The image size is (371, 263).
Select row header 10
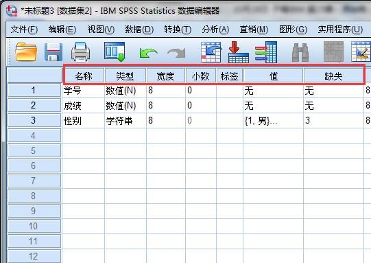click(x=34, y=226)
